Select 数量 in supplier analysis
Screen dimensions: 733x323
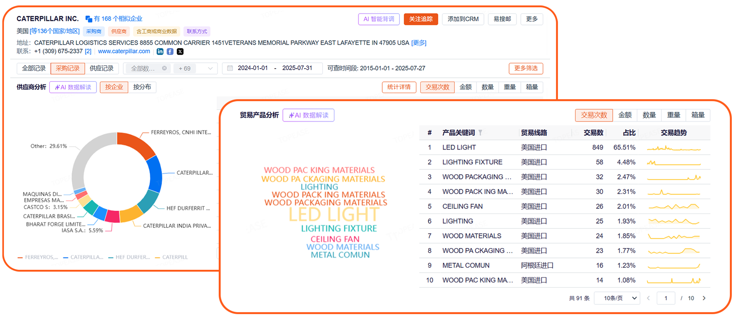[488, 87]
